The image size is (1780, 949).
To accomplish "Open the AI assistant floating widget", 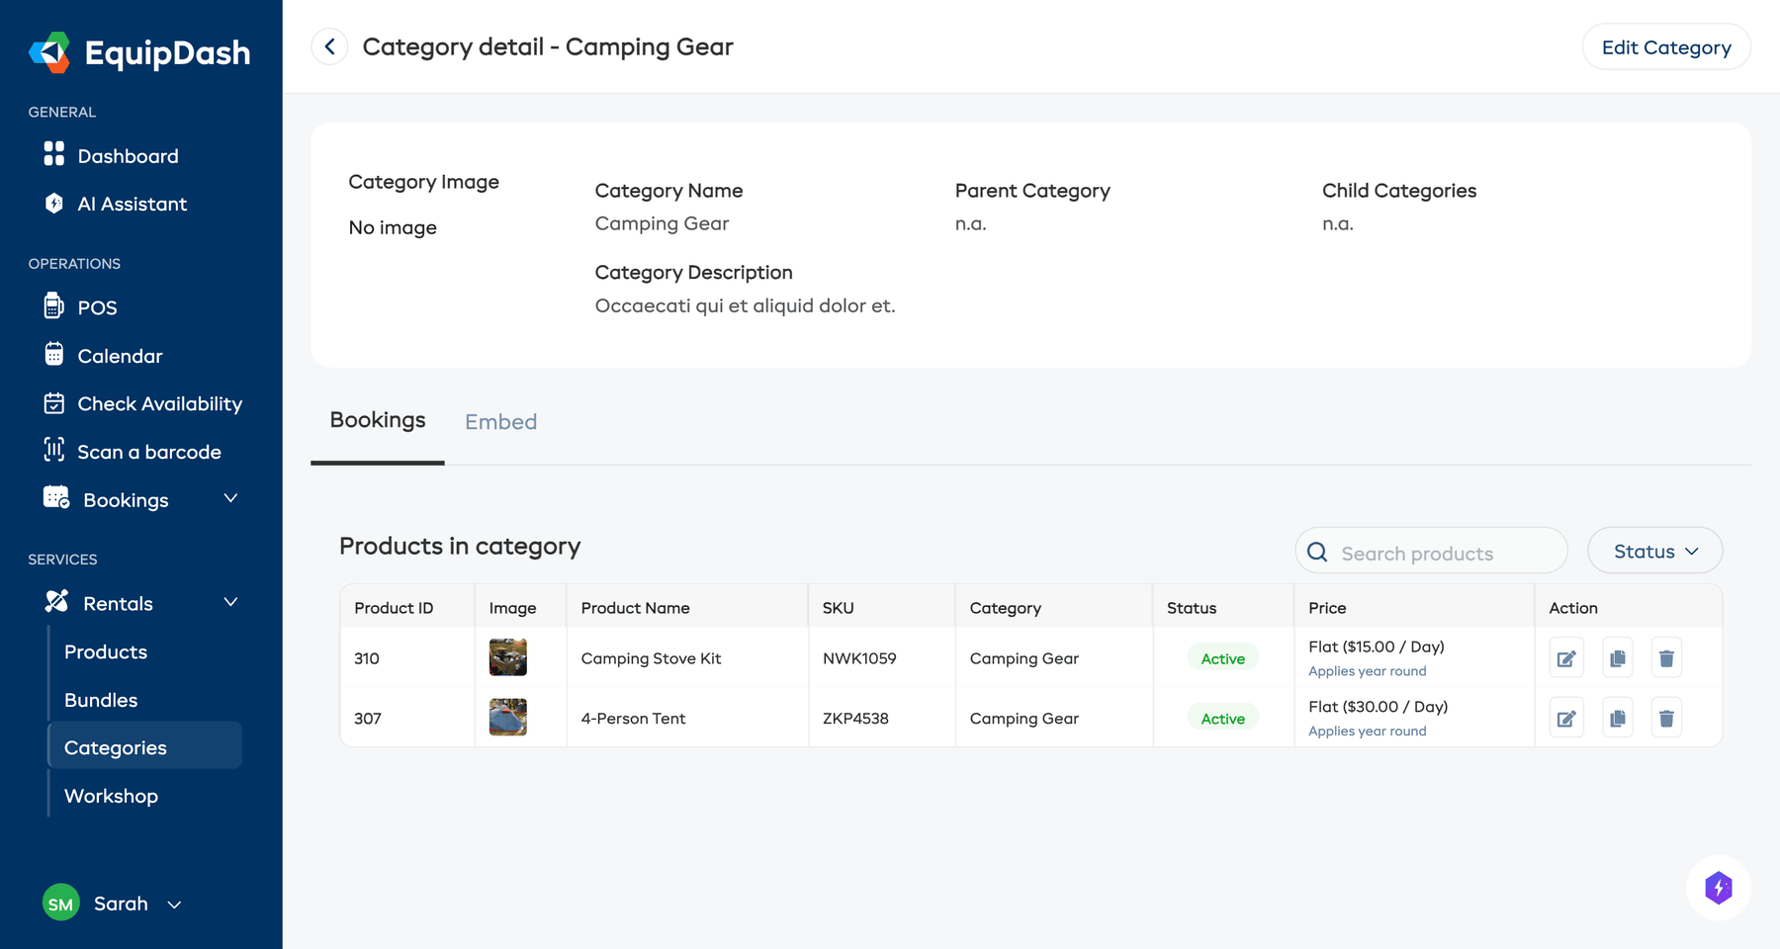I will (1719, 888).
